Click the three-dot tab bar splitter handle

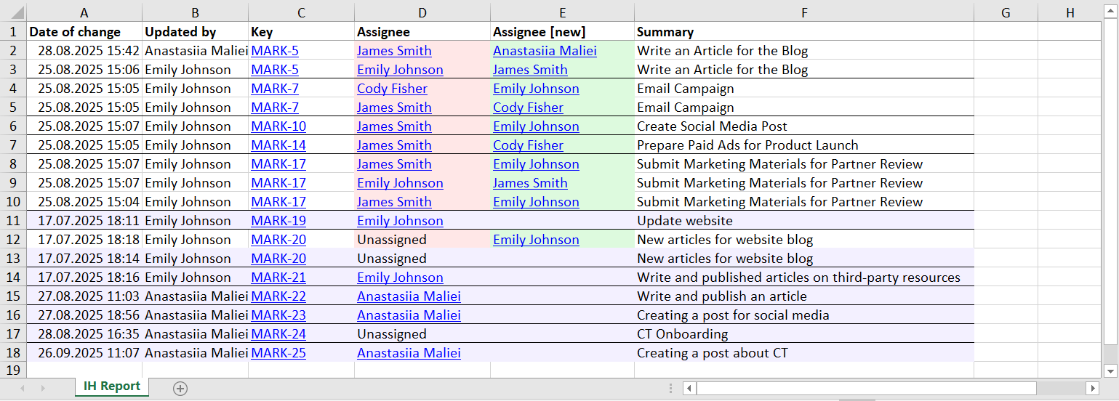coord(670,388)
